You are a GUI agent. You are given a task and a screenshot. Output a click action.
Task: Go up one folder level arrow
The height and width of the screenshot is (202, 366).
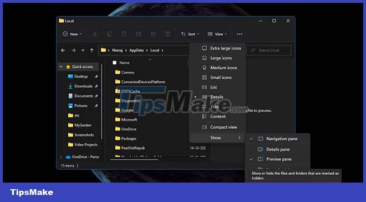coord(91,50)
